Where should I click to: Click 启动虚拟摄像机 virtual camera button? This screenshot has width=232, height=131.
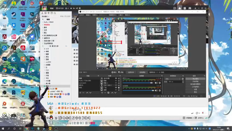(195, 84)
